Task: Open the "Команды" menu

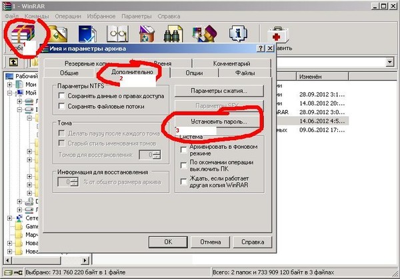Action: click(x=36, y=15)
